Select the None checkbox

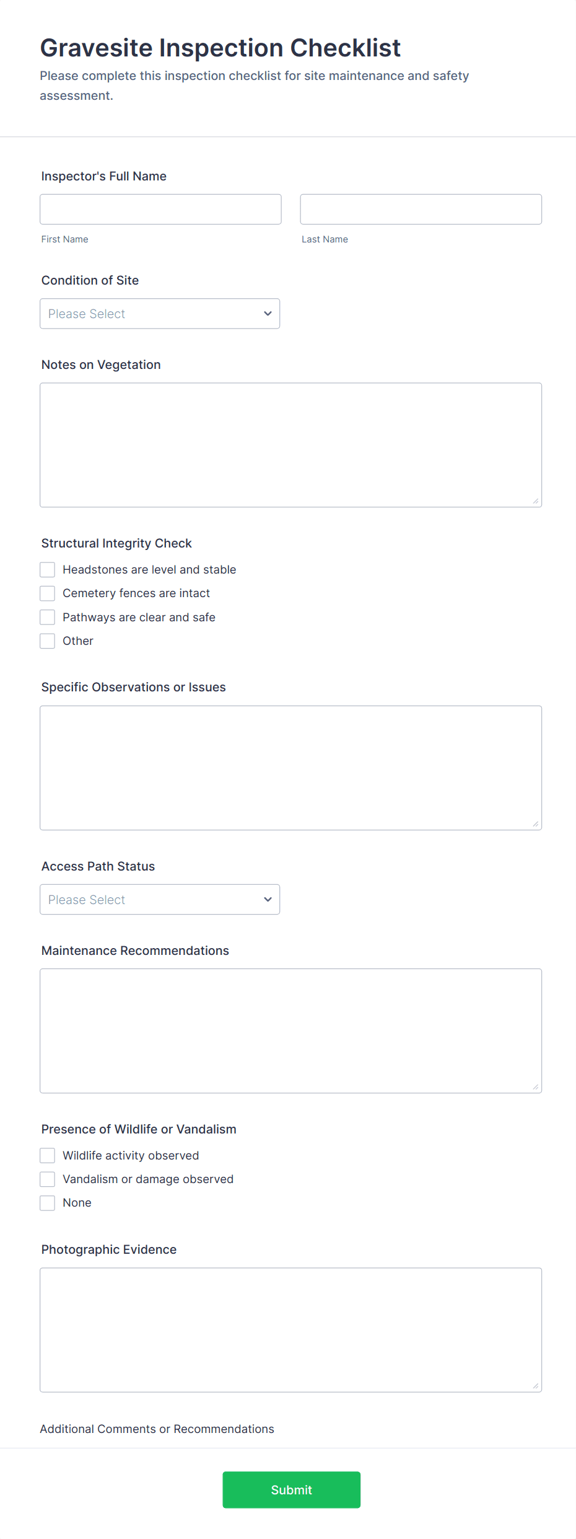48,1203
